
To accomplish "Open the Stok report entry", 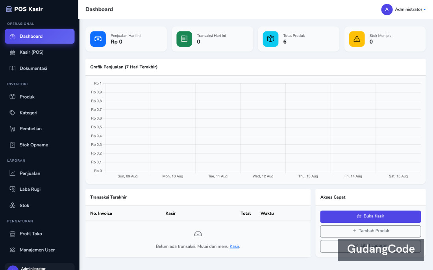I will (x=39, y=205).
